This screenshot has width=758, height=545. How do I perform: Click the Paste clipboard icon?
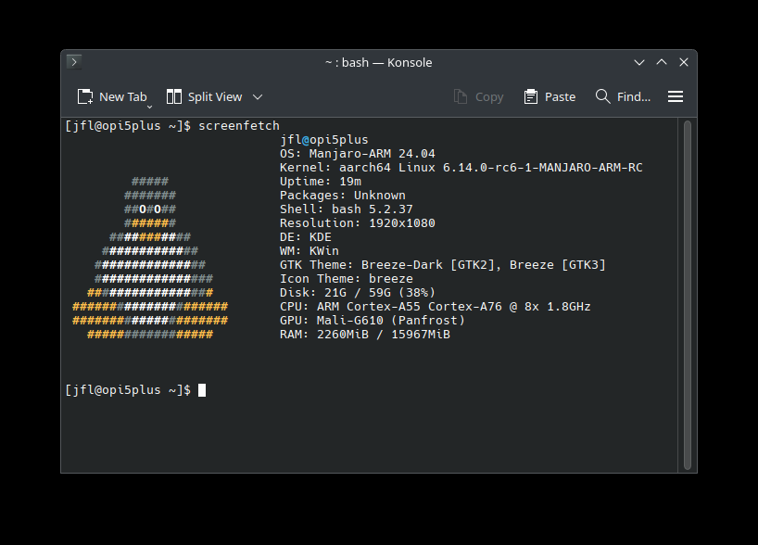(x=531, y=96)
